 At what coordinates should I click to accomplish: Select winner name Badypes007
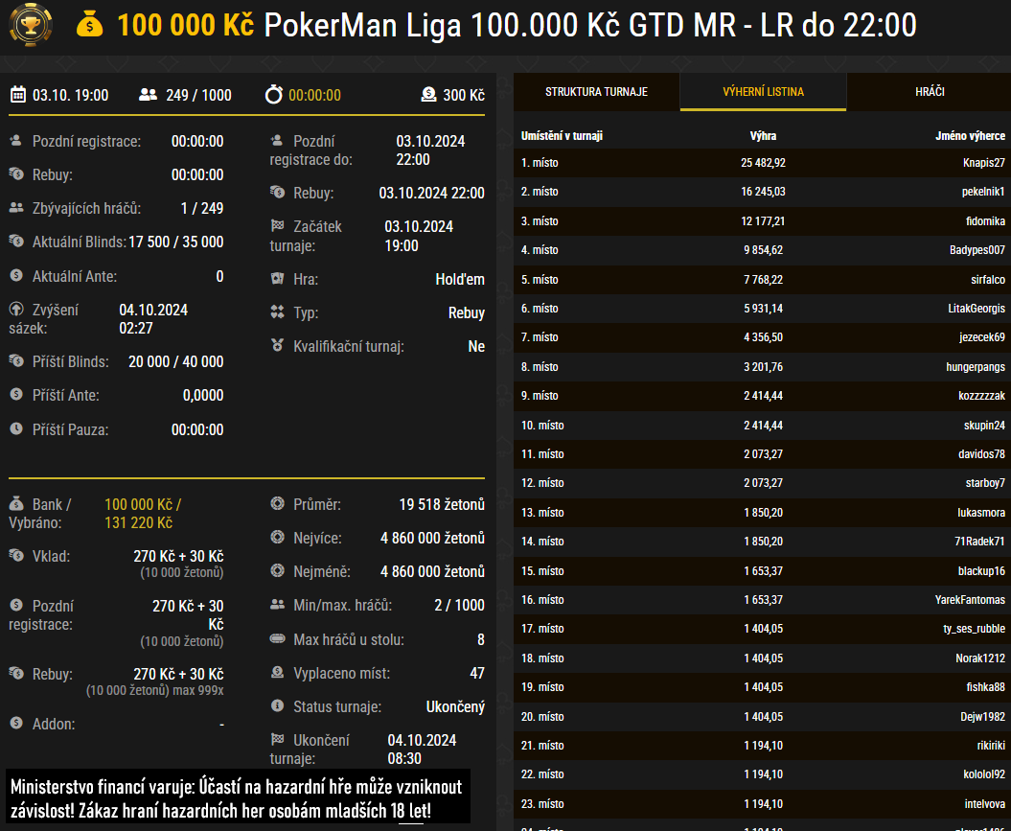click(x=977, y=250)
